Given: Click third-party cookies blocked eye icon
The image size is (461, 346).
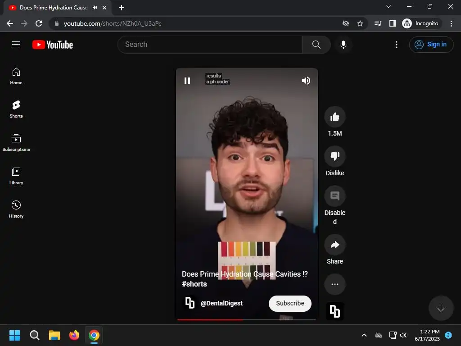Looking at the screenshot, I should point(345,23).
